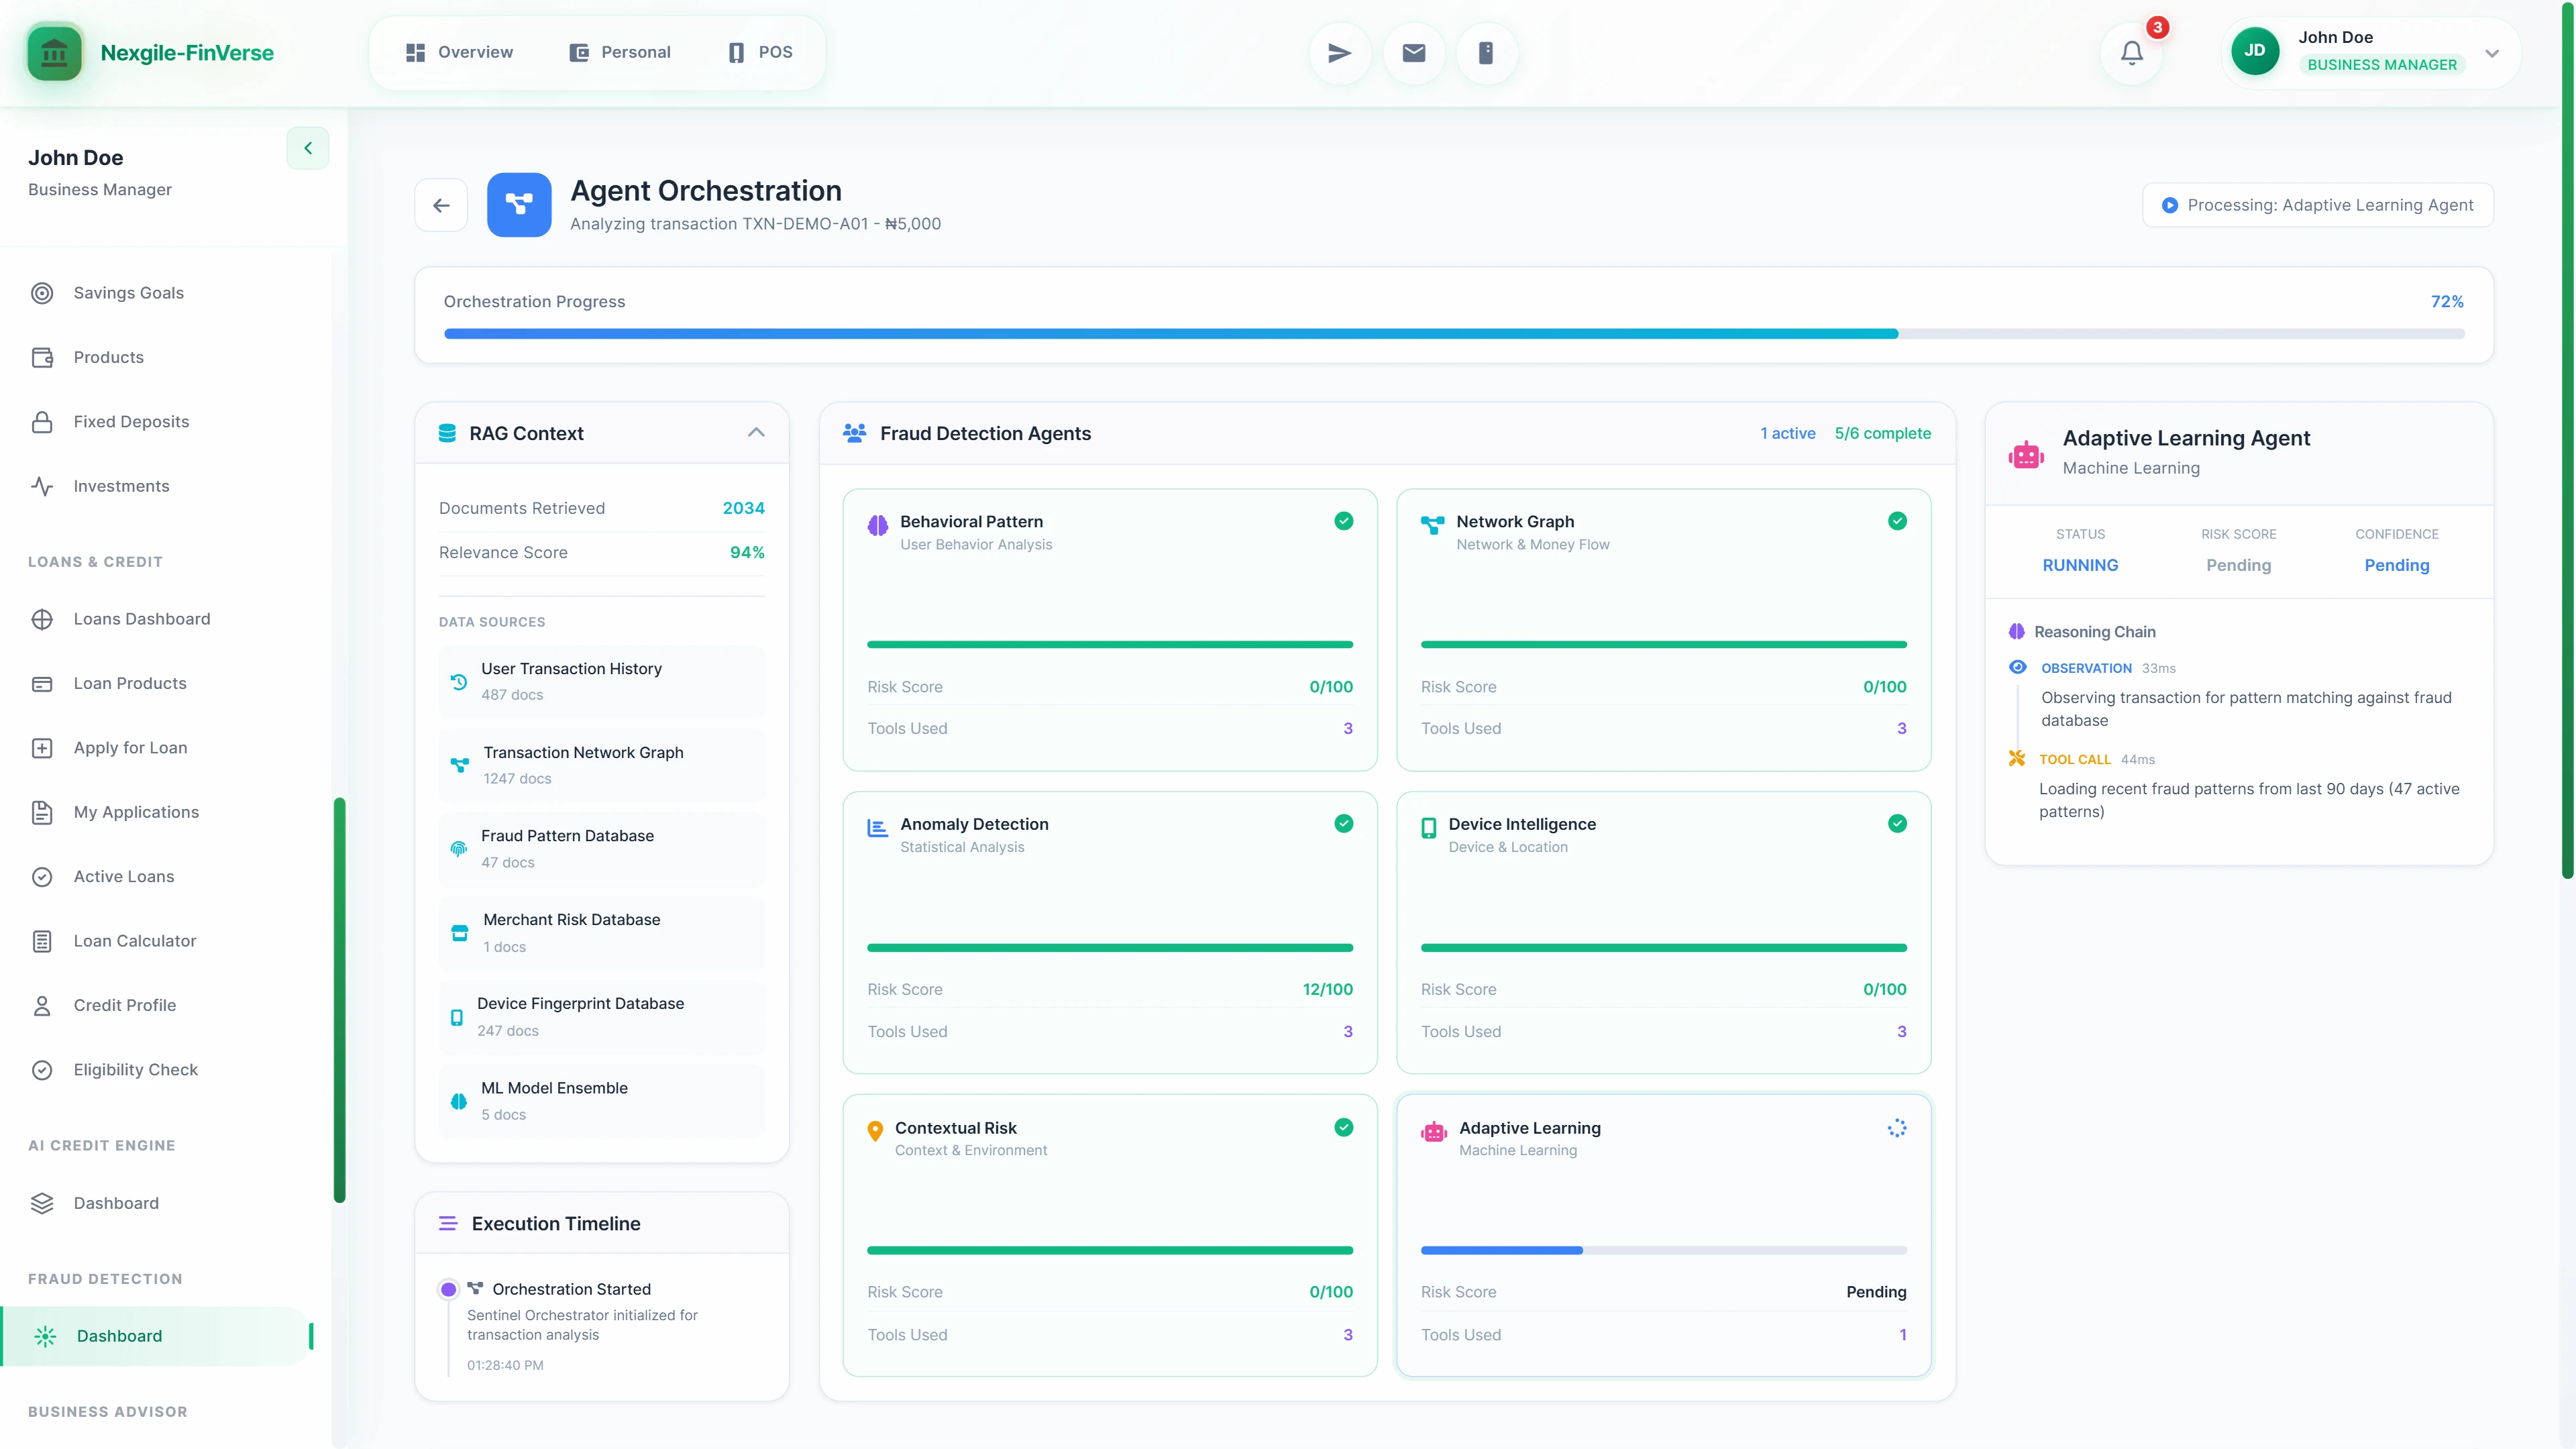Click the remote device icon in header
The width and height of the screenshot is (2576, 1449).
click(1486, 53)
